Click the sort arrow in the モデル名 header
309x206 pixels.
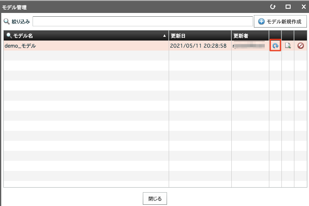tap(165, 36)
